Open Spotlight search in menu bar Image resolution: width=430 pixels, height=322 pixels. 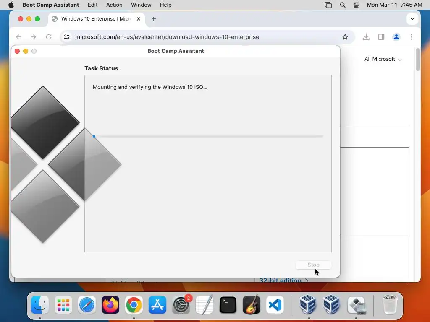click(x=343, y=5)
